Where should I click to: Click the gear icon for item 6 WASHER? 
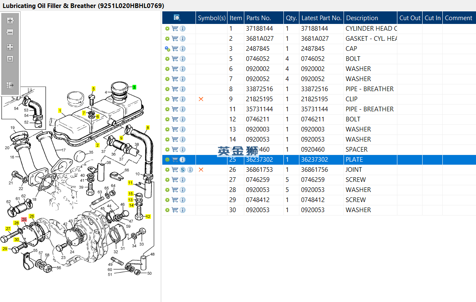tap(167, 69)
